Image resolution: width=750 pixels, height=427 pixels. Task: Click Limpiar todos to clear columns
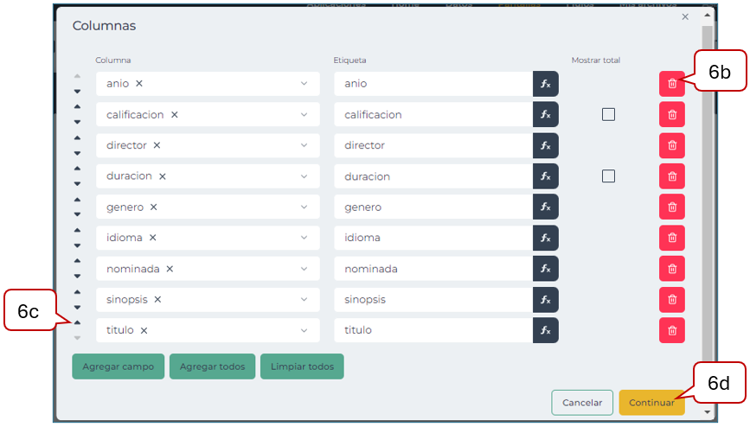(x=302, y=366)
